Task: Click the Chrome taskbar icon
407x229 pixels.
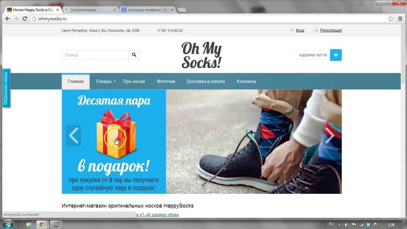Action: click(x=42, y=225)
